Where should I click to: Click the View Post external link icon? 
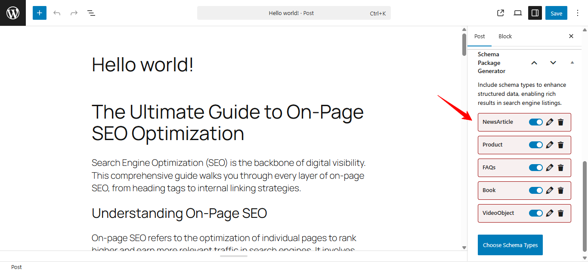501,13
